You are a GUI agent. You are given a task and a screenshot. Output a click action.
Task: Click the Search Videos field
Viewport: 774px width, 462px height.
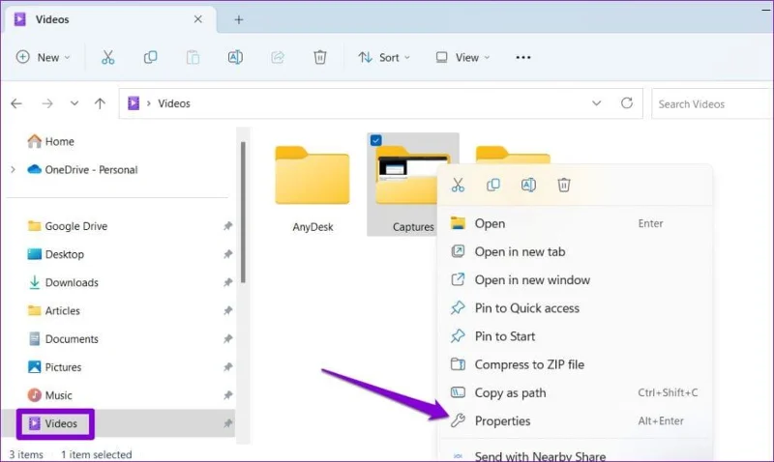pyautogui.click(x=712, y=104)
